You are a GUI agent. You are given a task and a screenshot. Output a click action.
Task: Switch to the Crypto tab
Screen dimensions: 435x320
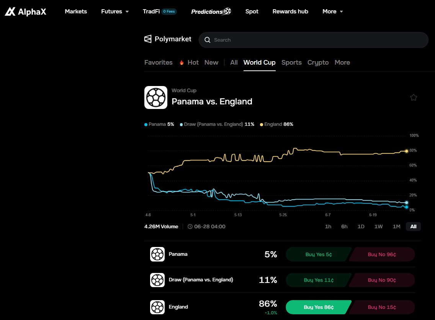coord(318,63)
